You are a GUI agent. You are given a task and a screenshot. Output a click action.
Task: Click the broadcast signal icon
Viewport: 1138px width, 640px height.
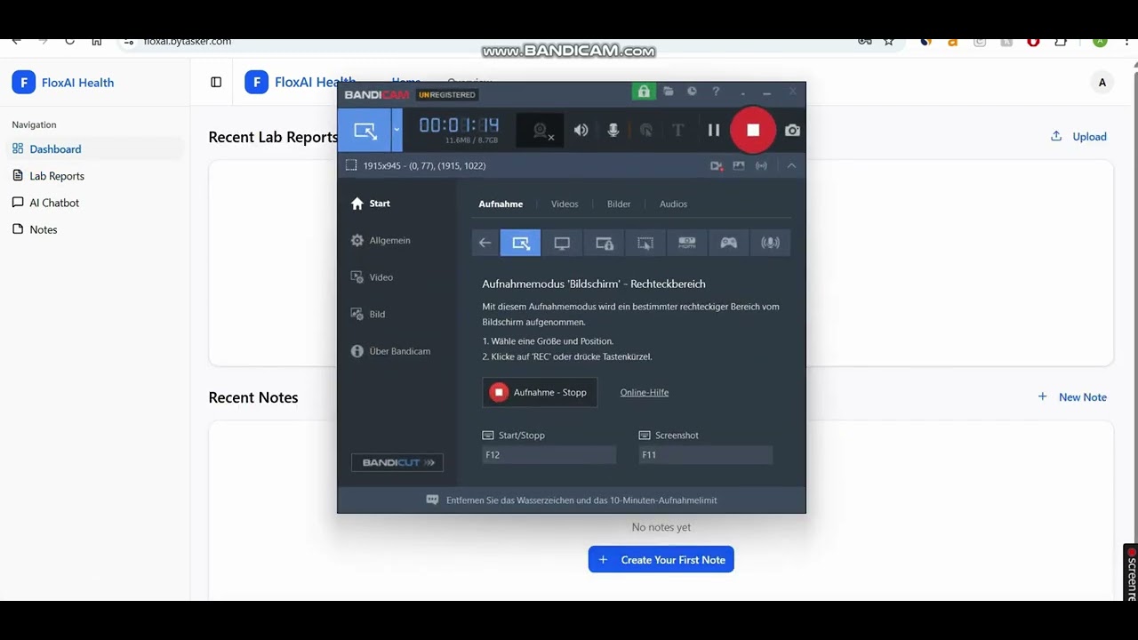tap(761, 165)
